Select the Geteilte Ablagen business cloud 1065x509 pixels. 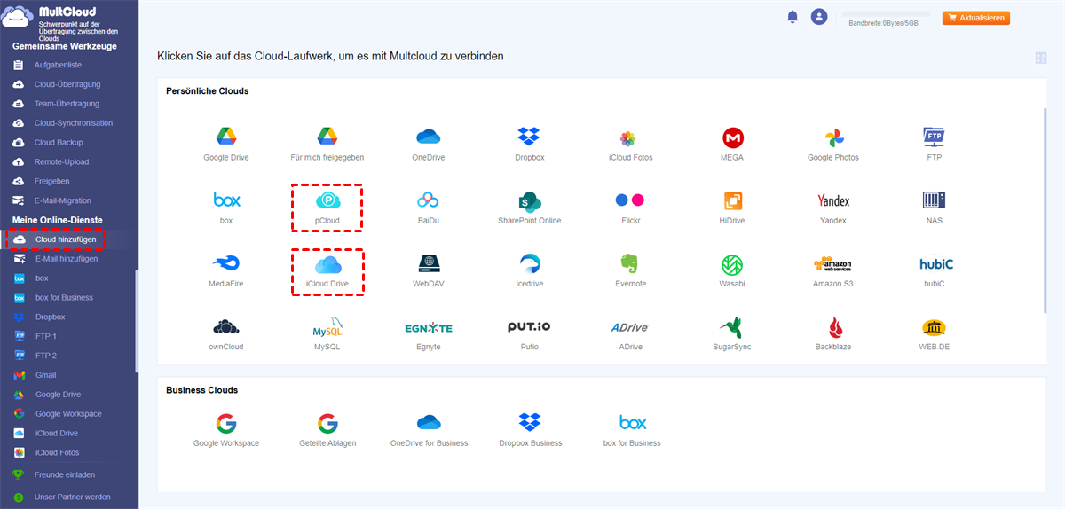[327, 430]
